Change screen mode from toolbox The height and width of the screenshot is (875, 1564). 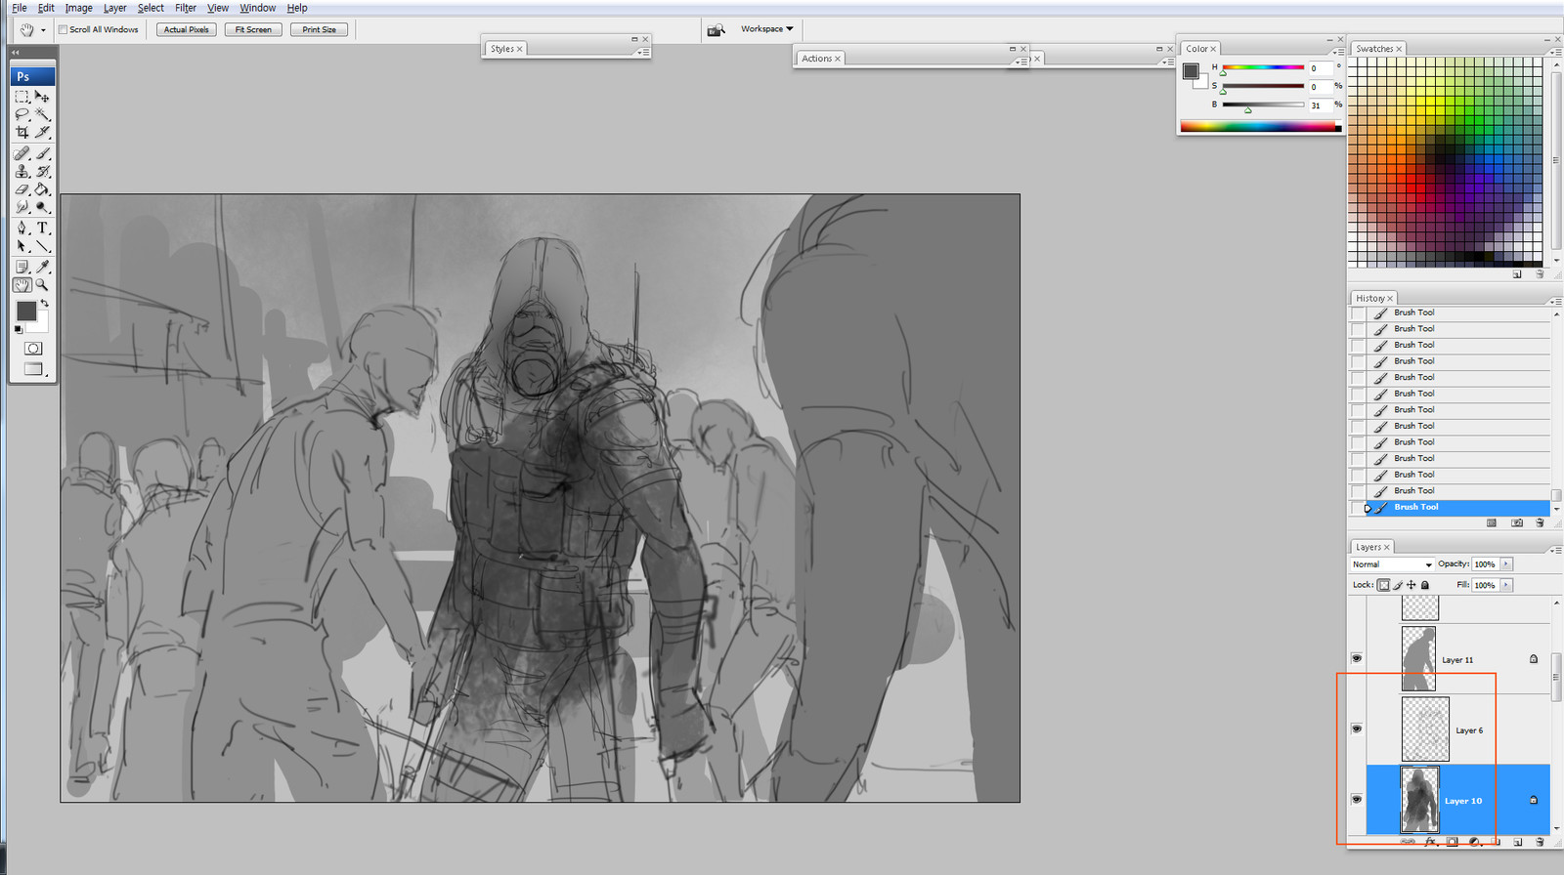point(33,369)
